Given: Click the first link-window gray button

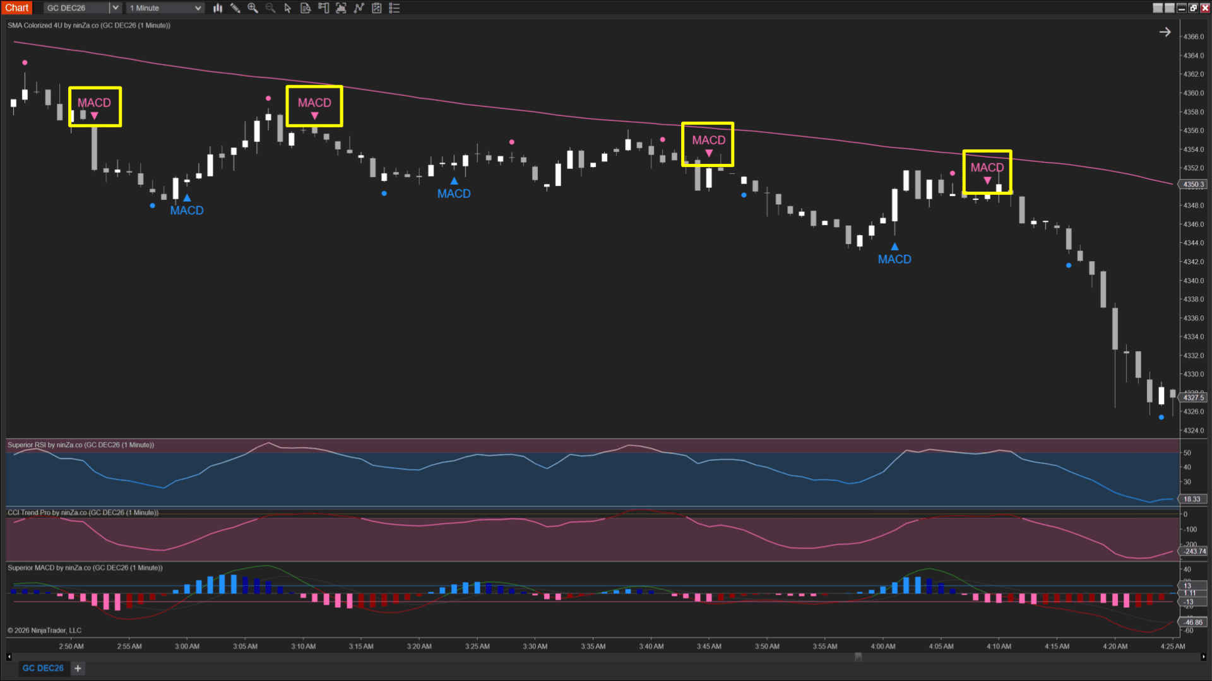Looking at the screenshot, I should click(1158, 8).
